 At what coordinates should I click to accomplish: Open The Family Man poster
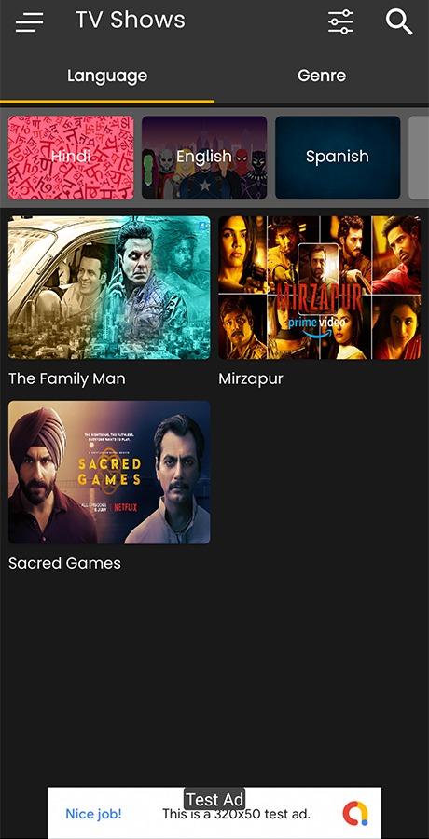[x=109, y=287]
